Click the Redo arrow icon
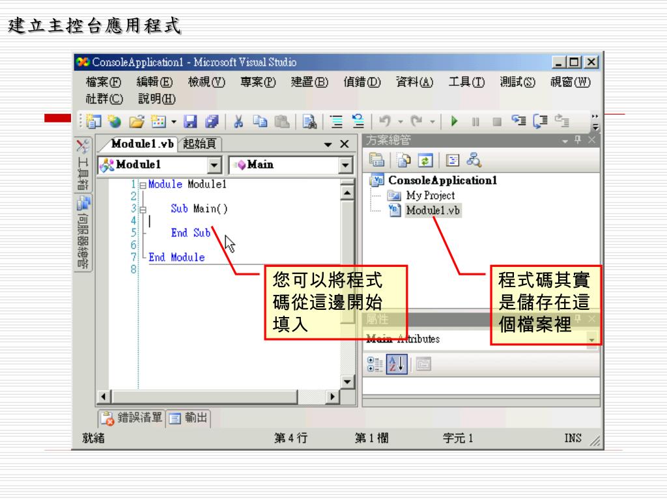This screenshot has width=667, height=500. [416, 122]
